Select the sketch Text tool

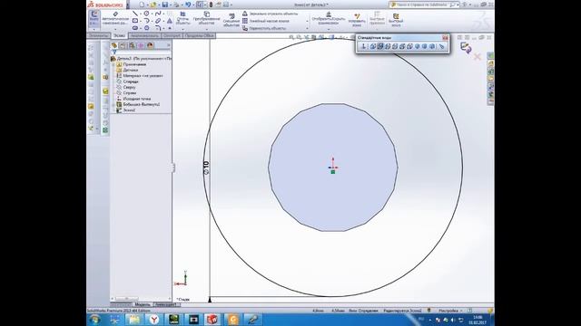point(170,21)
